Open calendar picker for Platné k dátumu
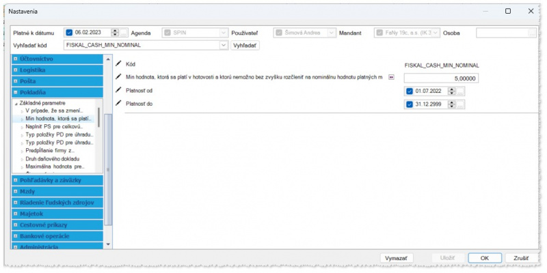 pos(124,32)
